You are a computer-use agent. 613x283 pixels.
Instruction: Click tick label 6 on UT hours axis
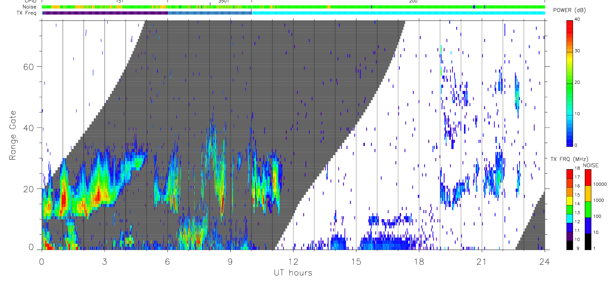(x=167, y=262)
